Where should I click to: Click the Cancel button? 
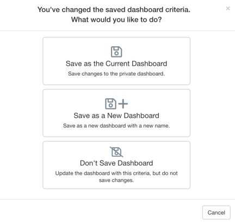[217, 213]
